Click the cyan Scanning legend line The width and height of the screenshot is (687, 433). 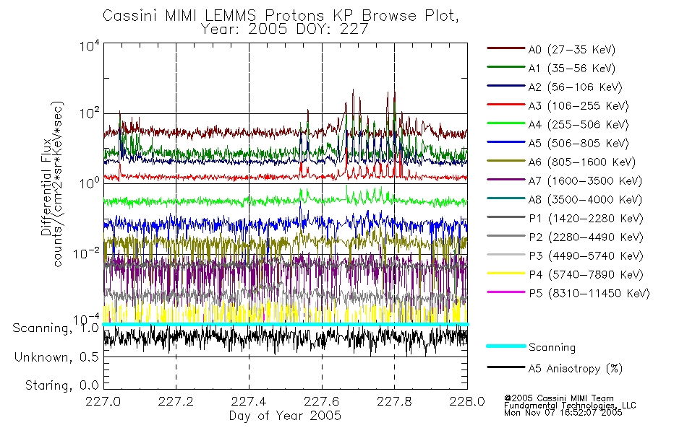pos(505,346)
